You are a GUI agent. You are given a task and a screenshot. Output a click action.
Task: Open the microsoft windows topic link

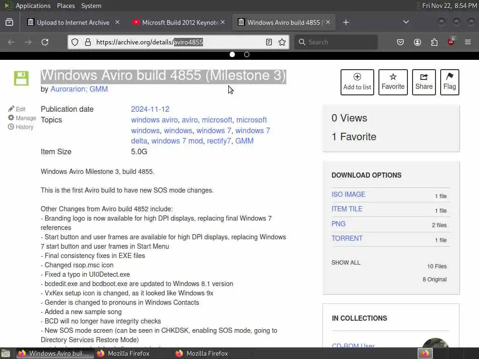199,125
